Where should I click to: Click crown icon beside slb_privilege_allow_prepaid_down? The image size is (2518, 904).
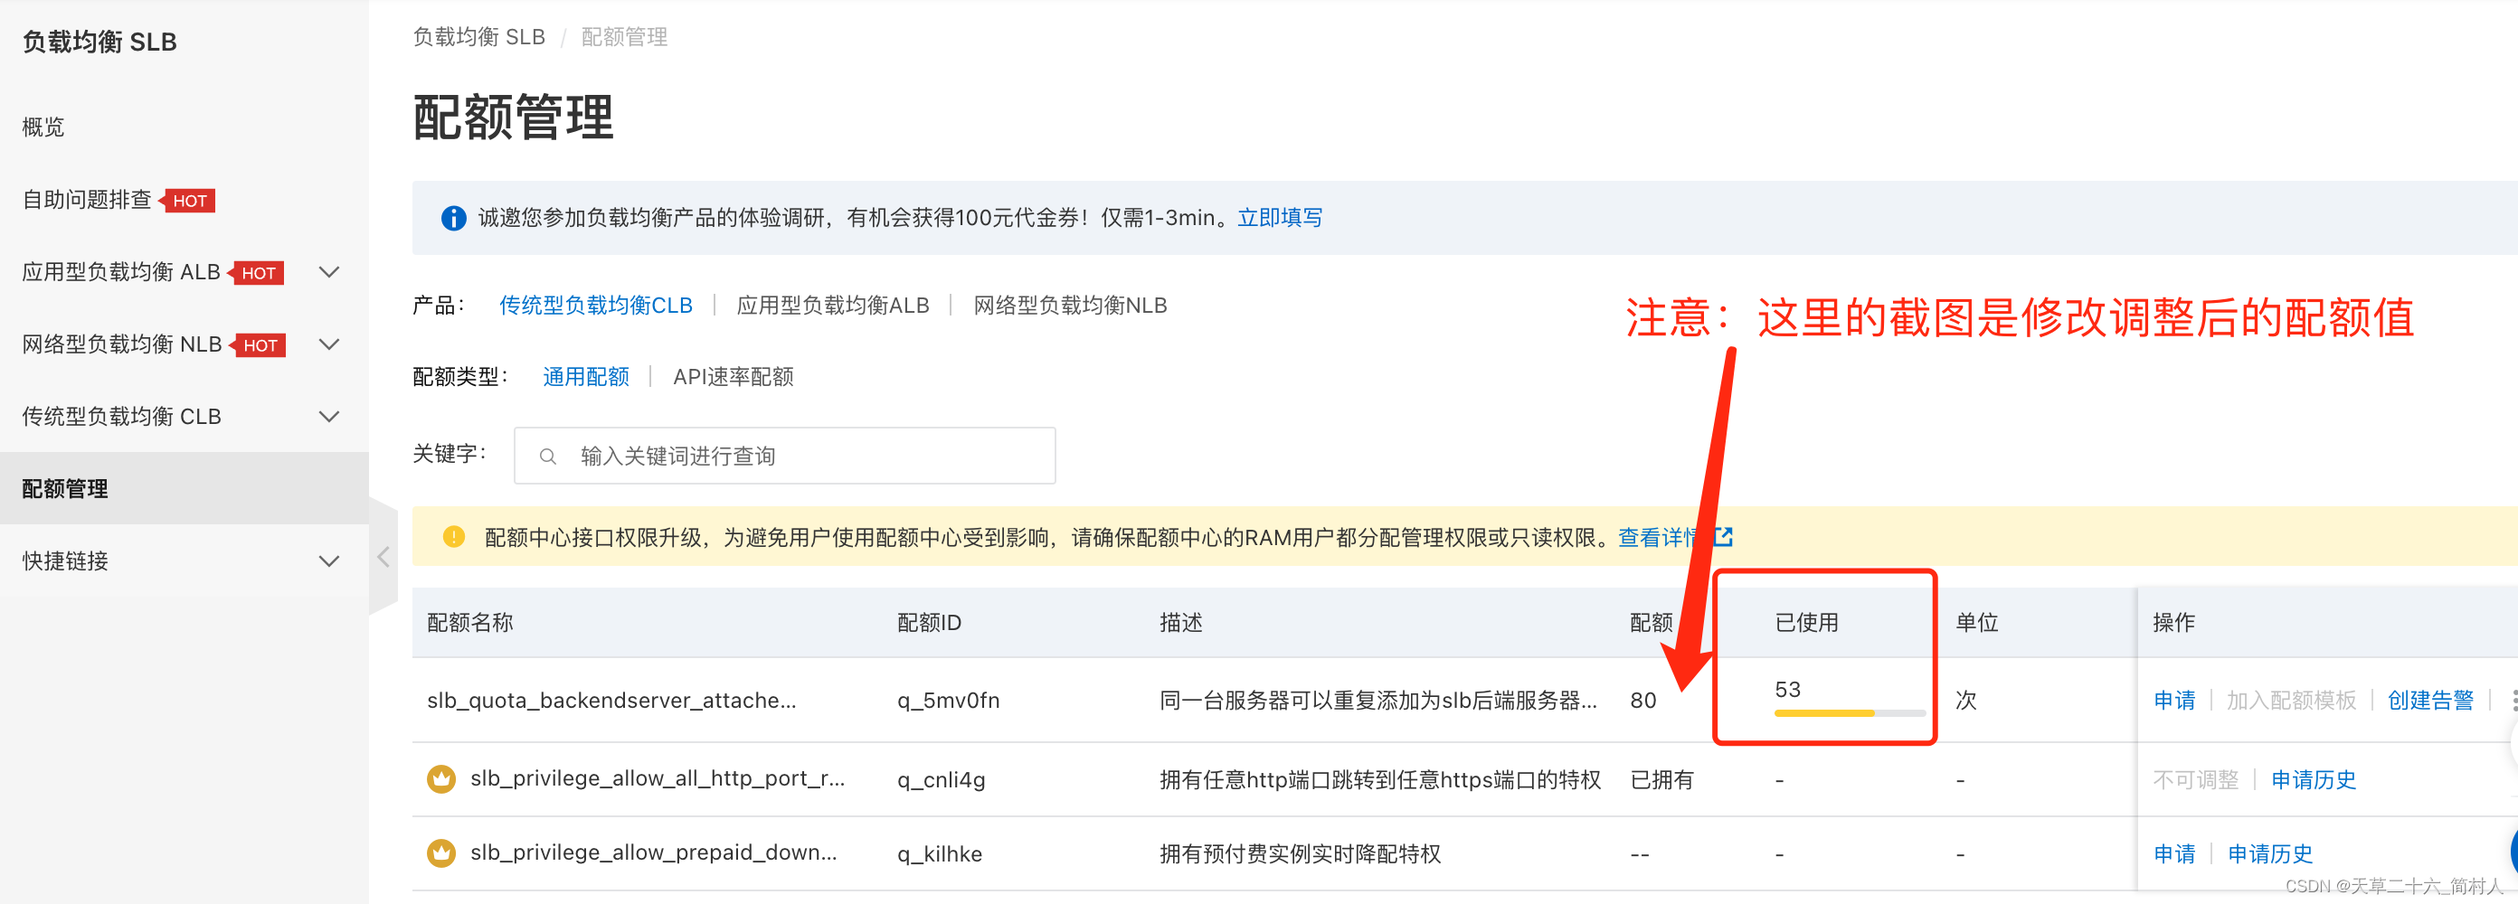click(x=441, y=853)
